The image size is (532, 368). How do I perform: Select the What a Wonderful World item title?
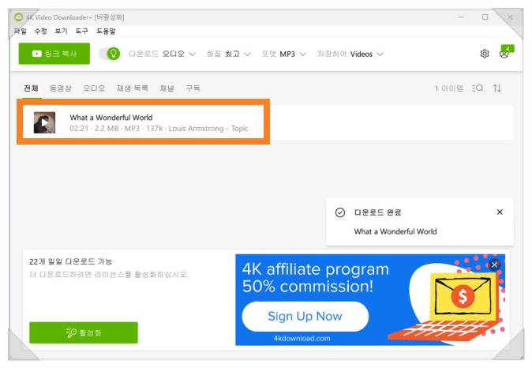point(111,118)
